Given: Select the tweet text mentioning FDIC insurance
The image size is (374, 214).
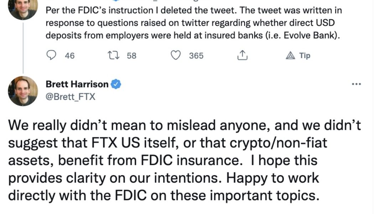Looking at the screenshot, I should (178, 160).
